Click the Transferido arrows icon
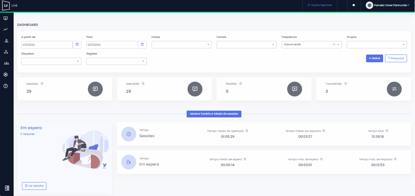Image resolution: width=415 pixels, height=196 pixels. (394, 89)
